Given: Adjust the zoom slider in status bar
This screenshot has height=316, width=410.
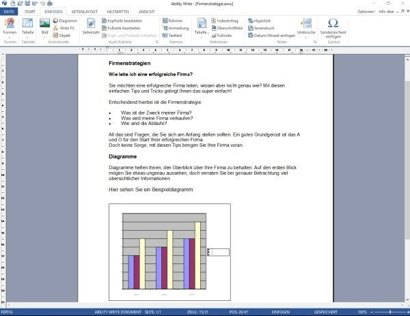Looking at the screenshot, I should tap(387, 312).
